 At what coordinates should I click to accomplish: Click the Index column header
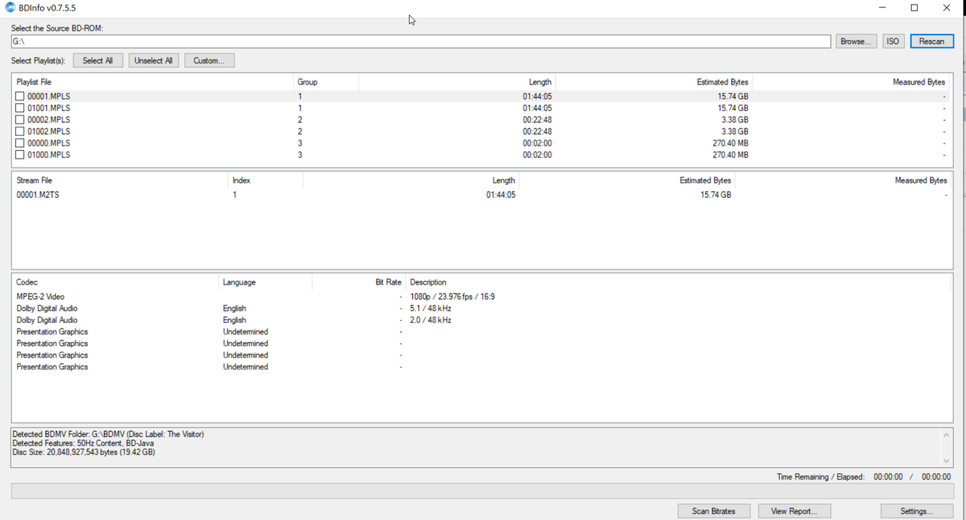click(x=265, y=180)
